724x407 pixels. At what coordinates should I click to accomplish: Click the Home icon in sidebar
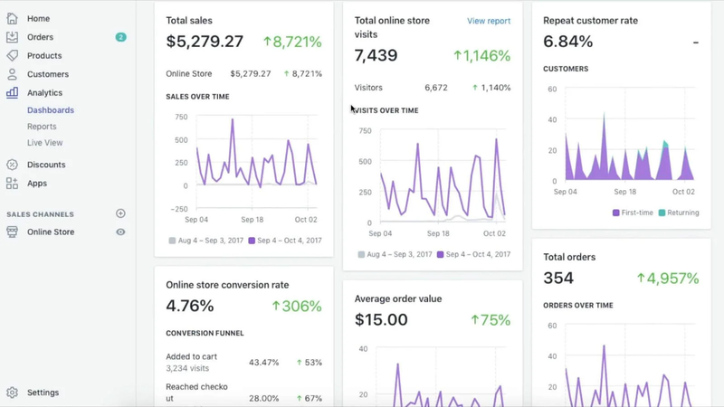click(12, 18)
